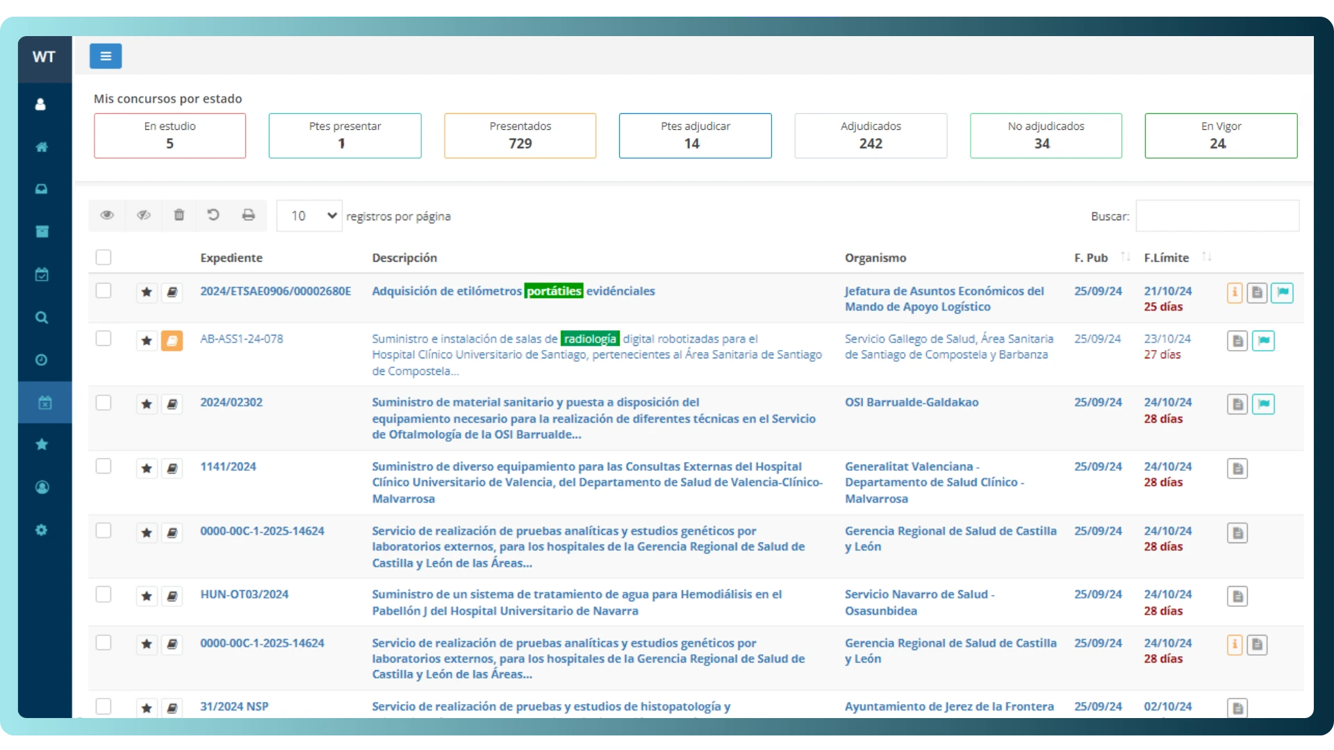Select the Ptes adjudicar status card
The height and width of the screenshot is (750, 1334).
point(695,135)
